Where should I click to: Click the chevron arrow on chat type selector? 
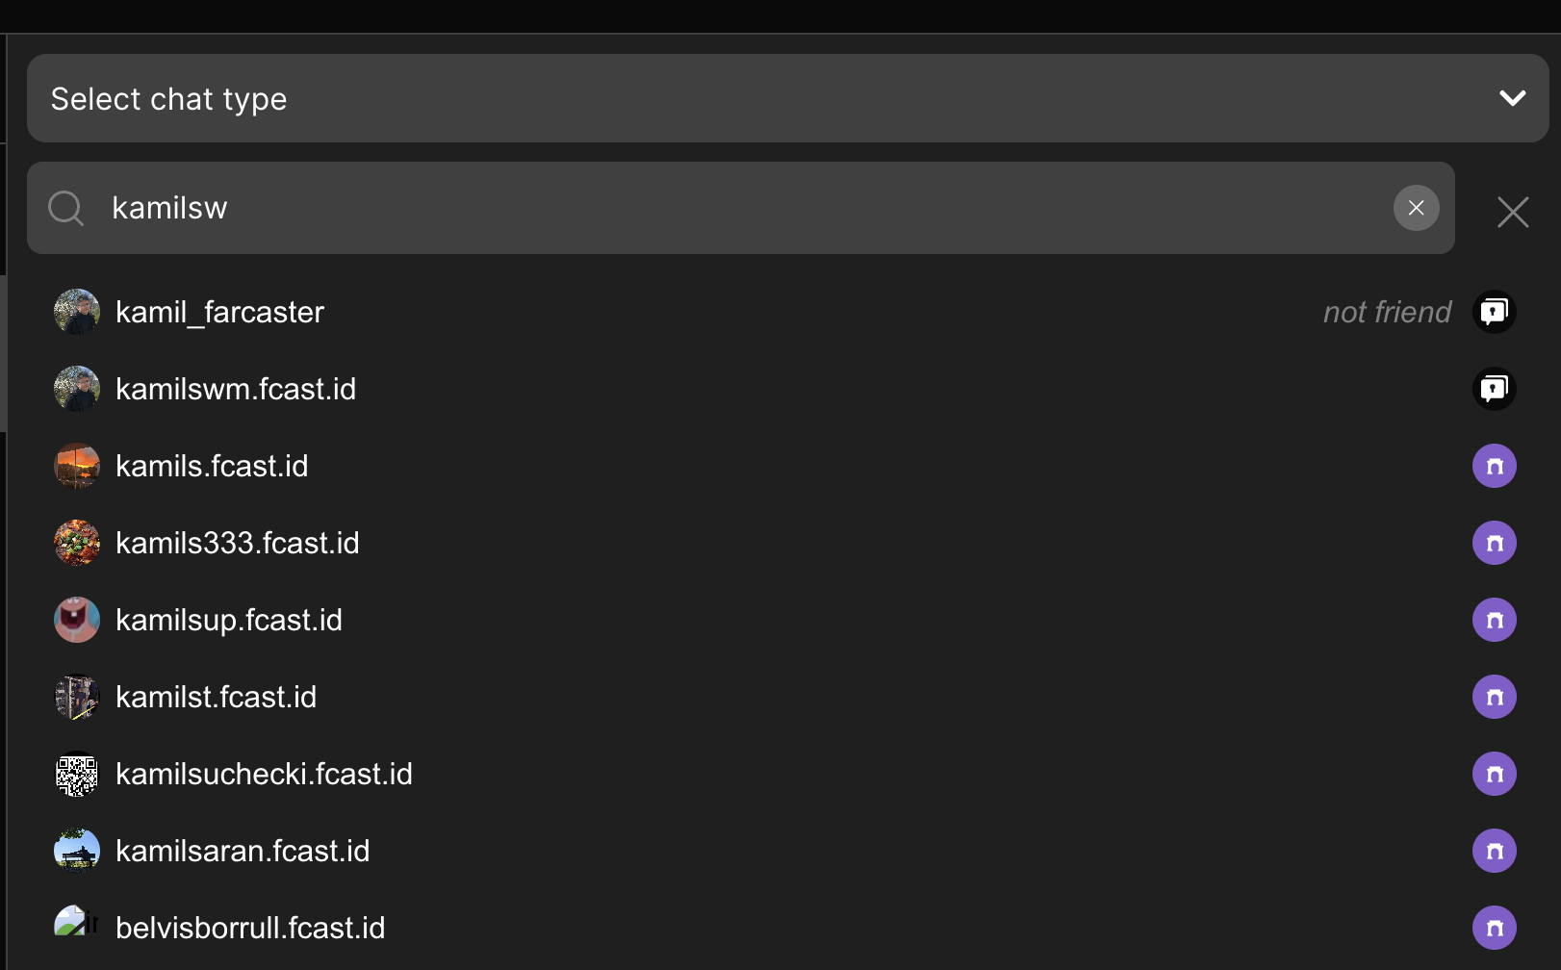[x=1512, y=98]
